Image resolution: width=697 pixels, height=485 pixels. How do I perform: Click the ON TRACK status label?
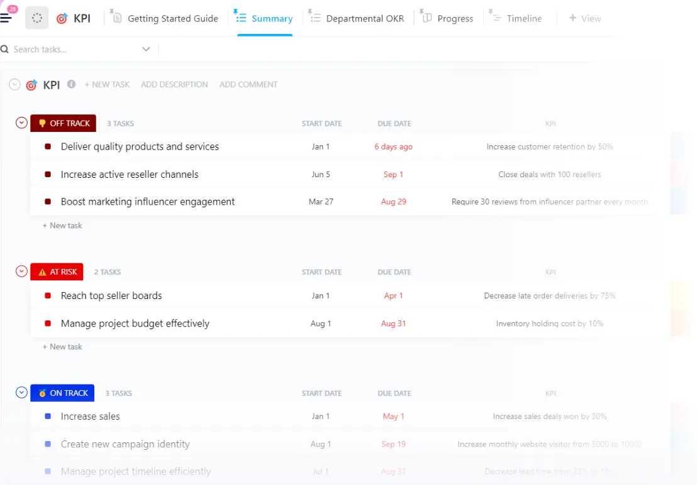(x=62, y=393)
